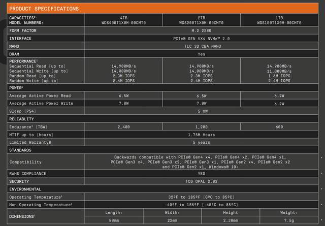Select the "2.38mm" height value

point(231,220)
